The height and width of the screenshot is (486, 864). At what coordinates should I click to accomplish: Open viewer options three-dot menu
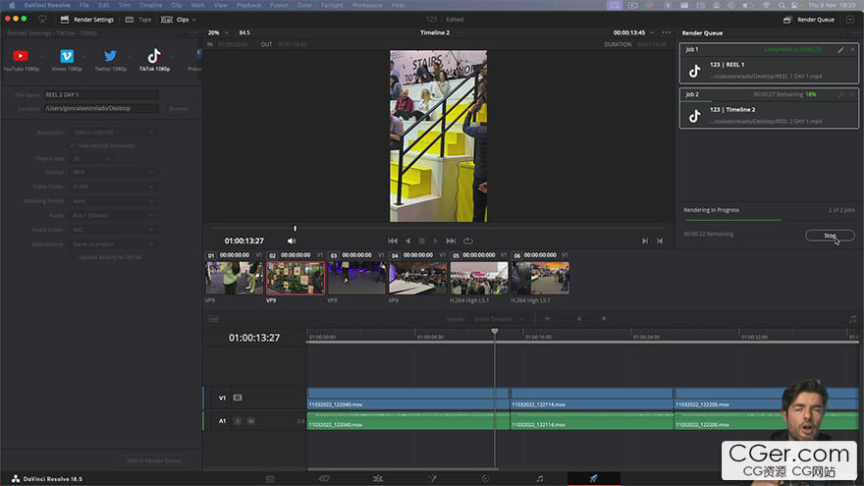pyautogui.click(x=667, y=32)
